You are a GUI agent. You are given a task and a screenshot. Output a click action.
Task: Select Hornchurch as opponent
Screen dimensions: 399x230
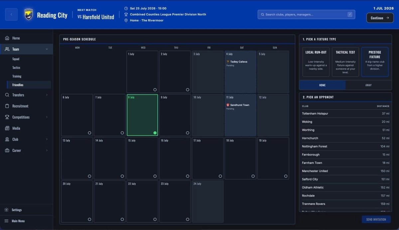click(x=345, y=138)
